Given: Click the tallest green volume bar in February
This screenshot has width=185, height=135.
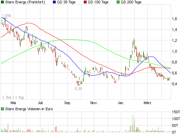Looking at the screenshot, I should coord(133,123).
